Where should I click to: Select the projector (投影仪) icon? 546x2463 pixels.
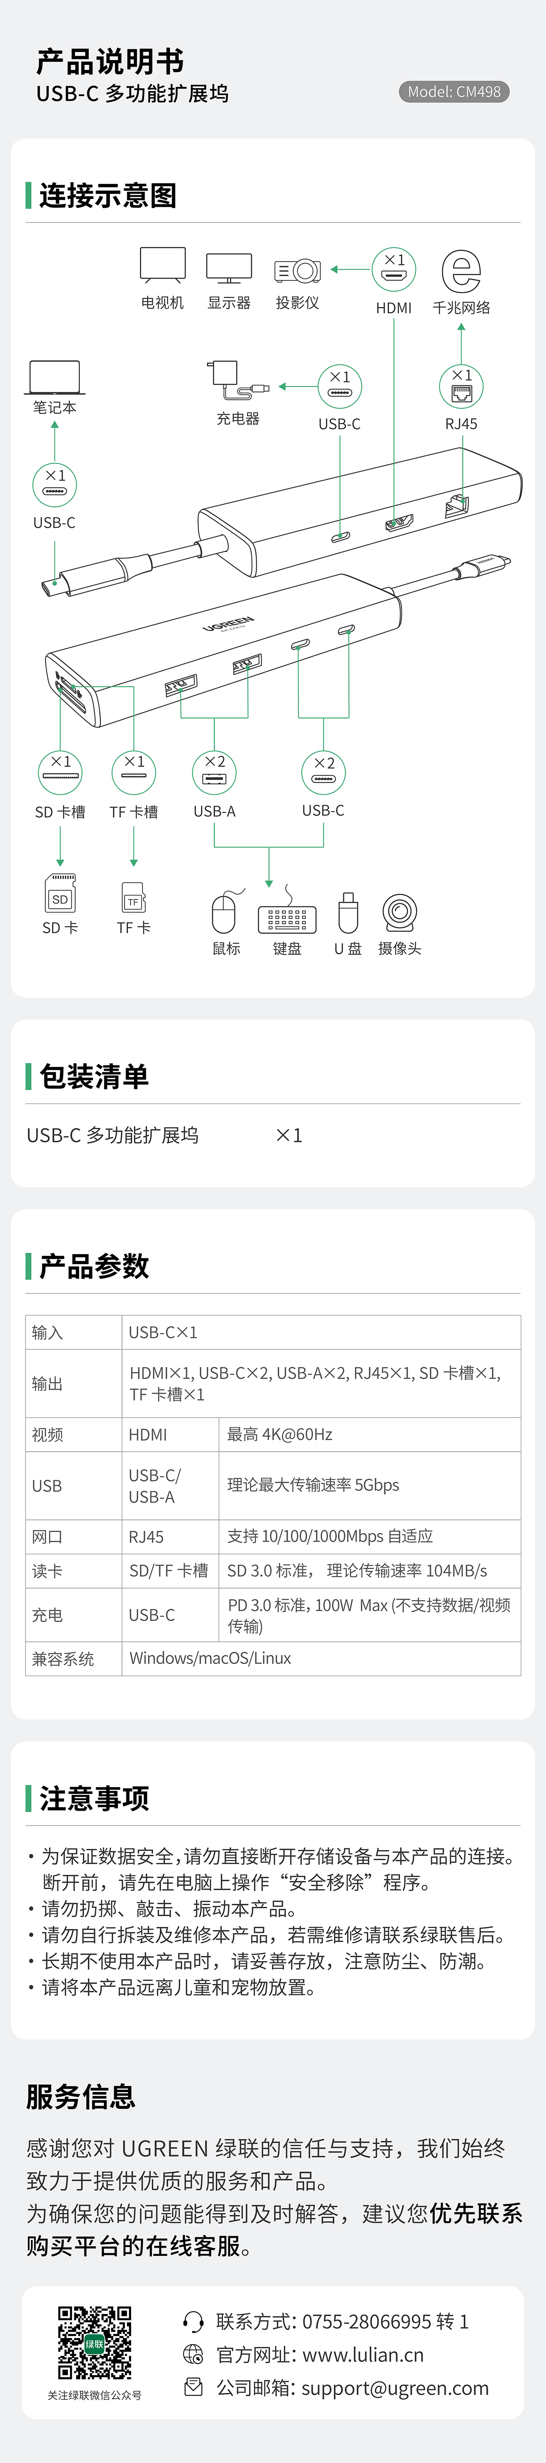[298, 271]
